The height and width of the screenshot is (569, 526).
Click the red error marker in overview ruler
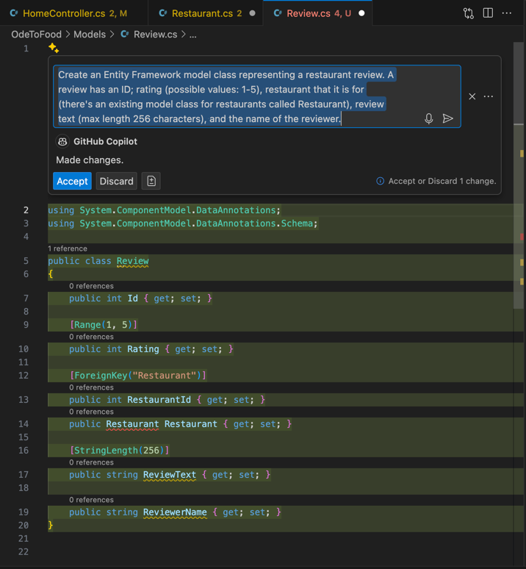click(522, 237)
